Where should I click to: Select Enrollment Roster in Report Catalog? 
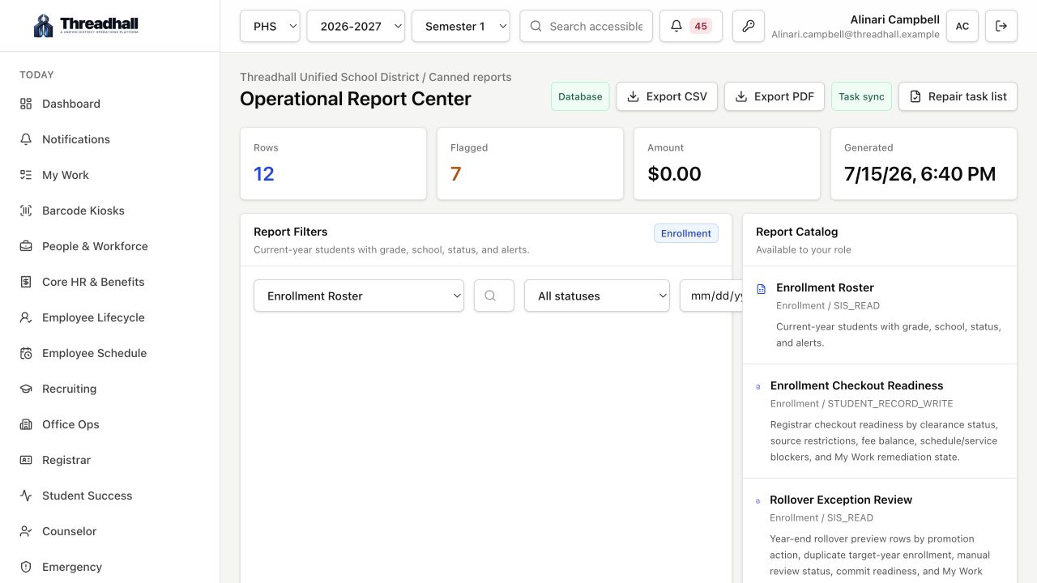pyautogui.click(x=880, y=315)
